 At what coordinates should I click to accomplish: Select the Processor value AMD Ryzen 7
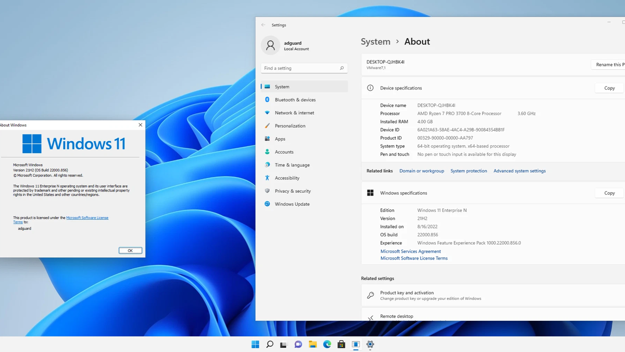pos(459,114)
